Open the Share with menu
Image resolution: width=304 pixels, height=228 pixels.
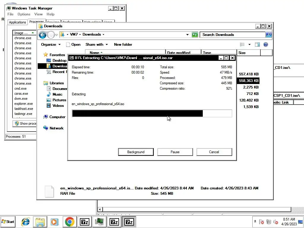pyautogui.click(x=96, y=45)
